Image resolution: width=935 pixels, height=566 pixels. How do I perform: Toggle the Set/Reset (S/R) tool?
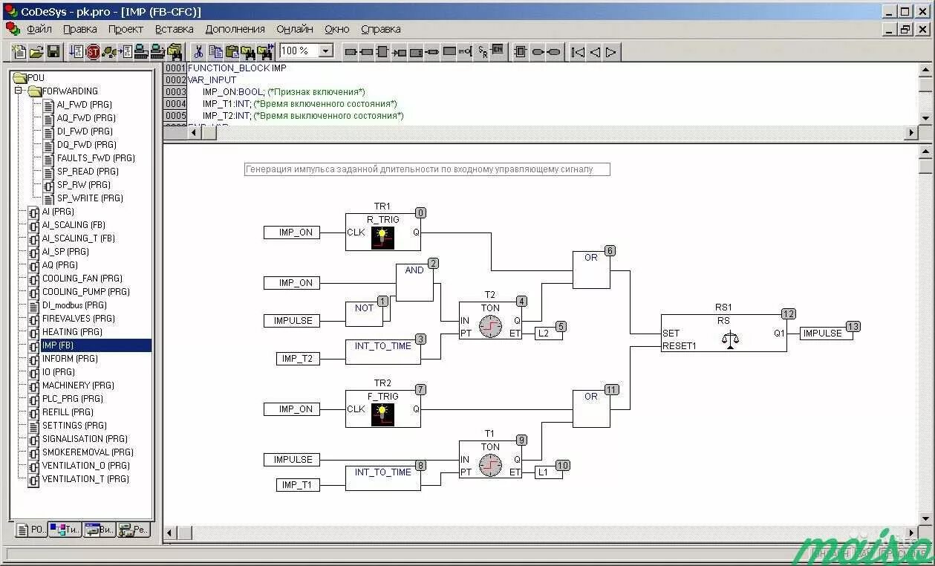(x=482, y=52)
